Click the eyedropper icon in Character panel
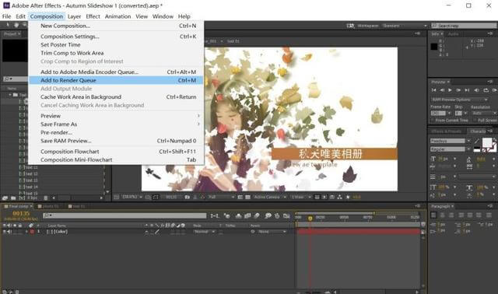 (477, 141)
